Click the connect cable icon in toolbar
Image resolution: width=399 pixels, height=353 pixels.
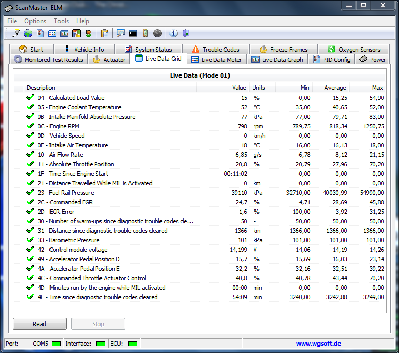click(x=16, y=33)
